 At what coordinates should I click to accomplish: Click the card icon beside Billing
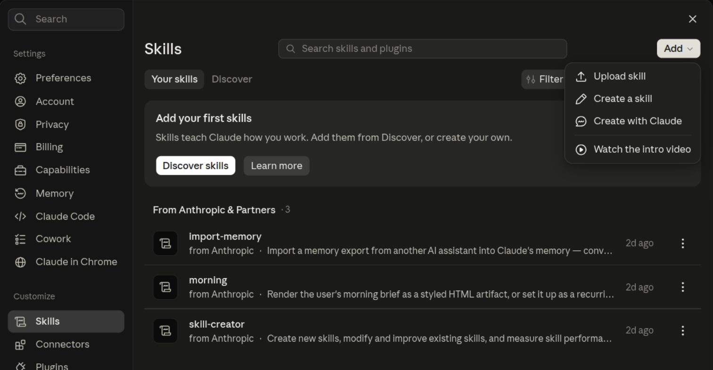point(20,147)
